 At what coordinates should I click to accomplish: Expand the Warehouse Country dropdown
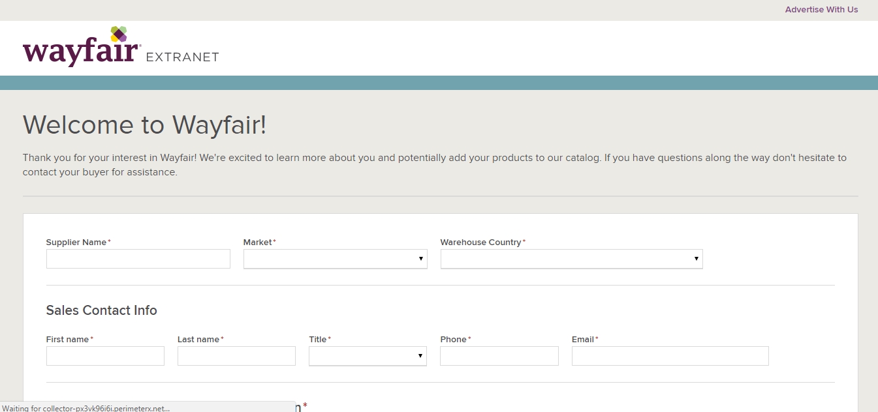(572, 259)
